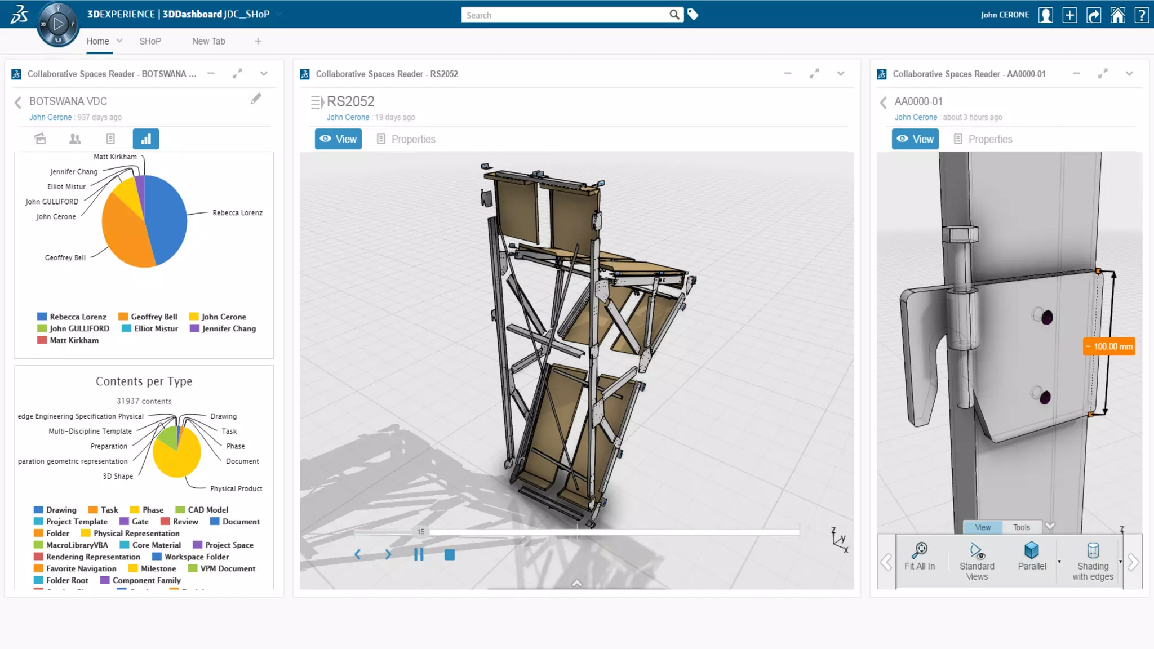
Task: Click the 100.00 mm measurement label
Action: [1109, 346]
